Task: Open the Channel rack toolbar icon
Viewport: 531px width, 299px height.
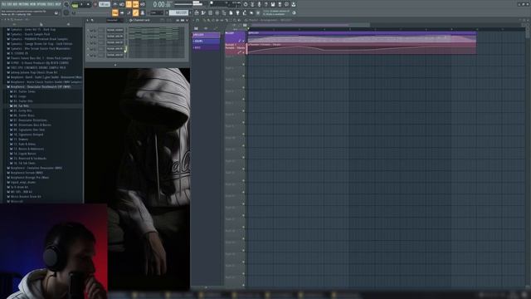Action: click(x=210, y=13)
